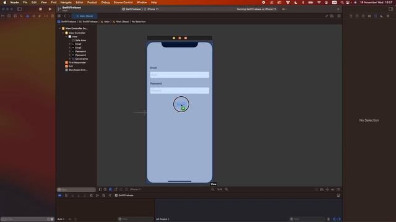Go forward with the right chevron in the jump bar
Image resolution: width=396 pixels, height=222 pixels.
tap(69, 16)
